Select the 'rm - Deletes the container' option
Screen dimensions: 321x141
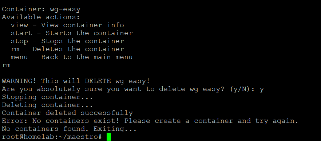click(x=67, y=49)
